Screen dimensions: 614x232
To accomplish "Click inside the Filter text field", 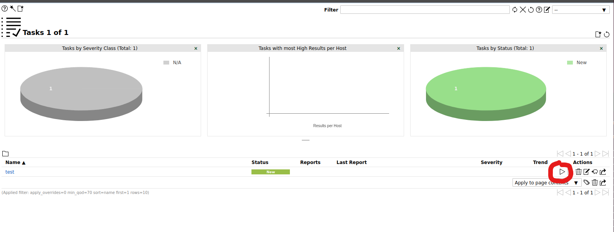I will 424,10.
